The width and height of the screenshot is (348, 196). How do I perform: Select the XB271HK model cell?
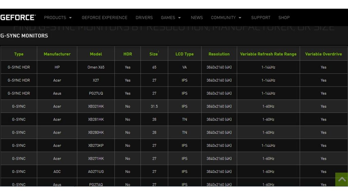[x=96, y=159]
